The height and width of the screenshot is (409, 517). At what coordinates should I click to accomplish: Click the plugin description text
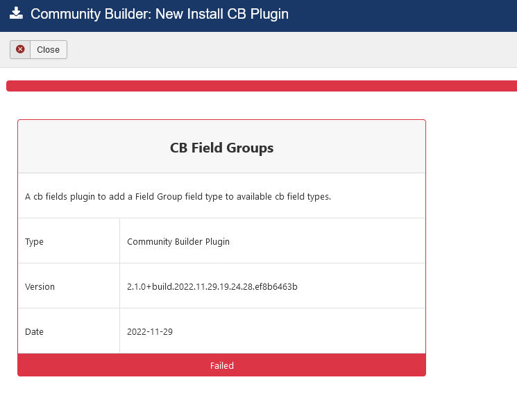click(178, 197)
